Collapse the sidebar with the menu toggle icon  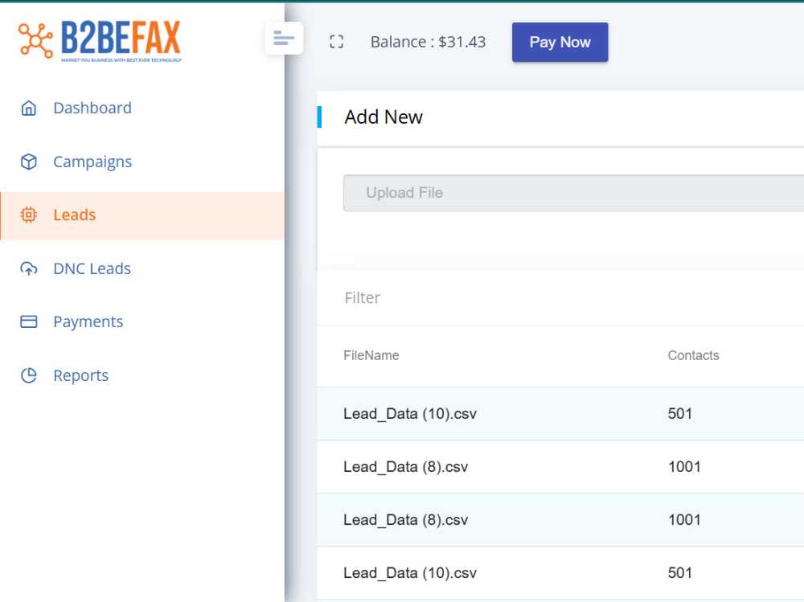pos(284,38)
